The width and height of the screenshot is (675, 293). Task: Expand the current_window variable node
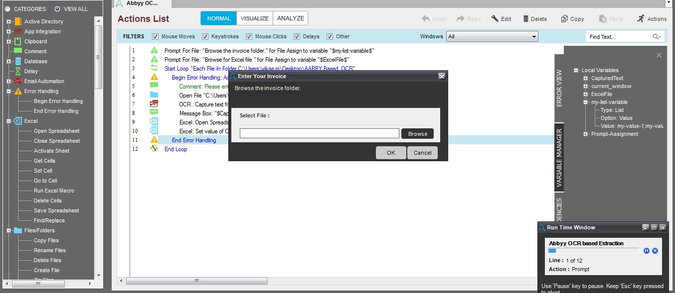(x=586, y=86)
